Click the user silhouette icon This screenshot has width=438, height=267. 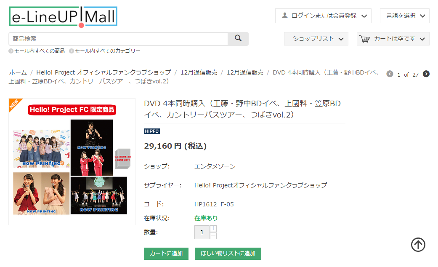pos(285,16)
